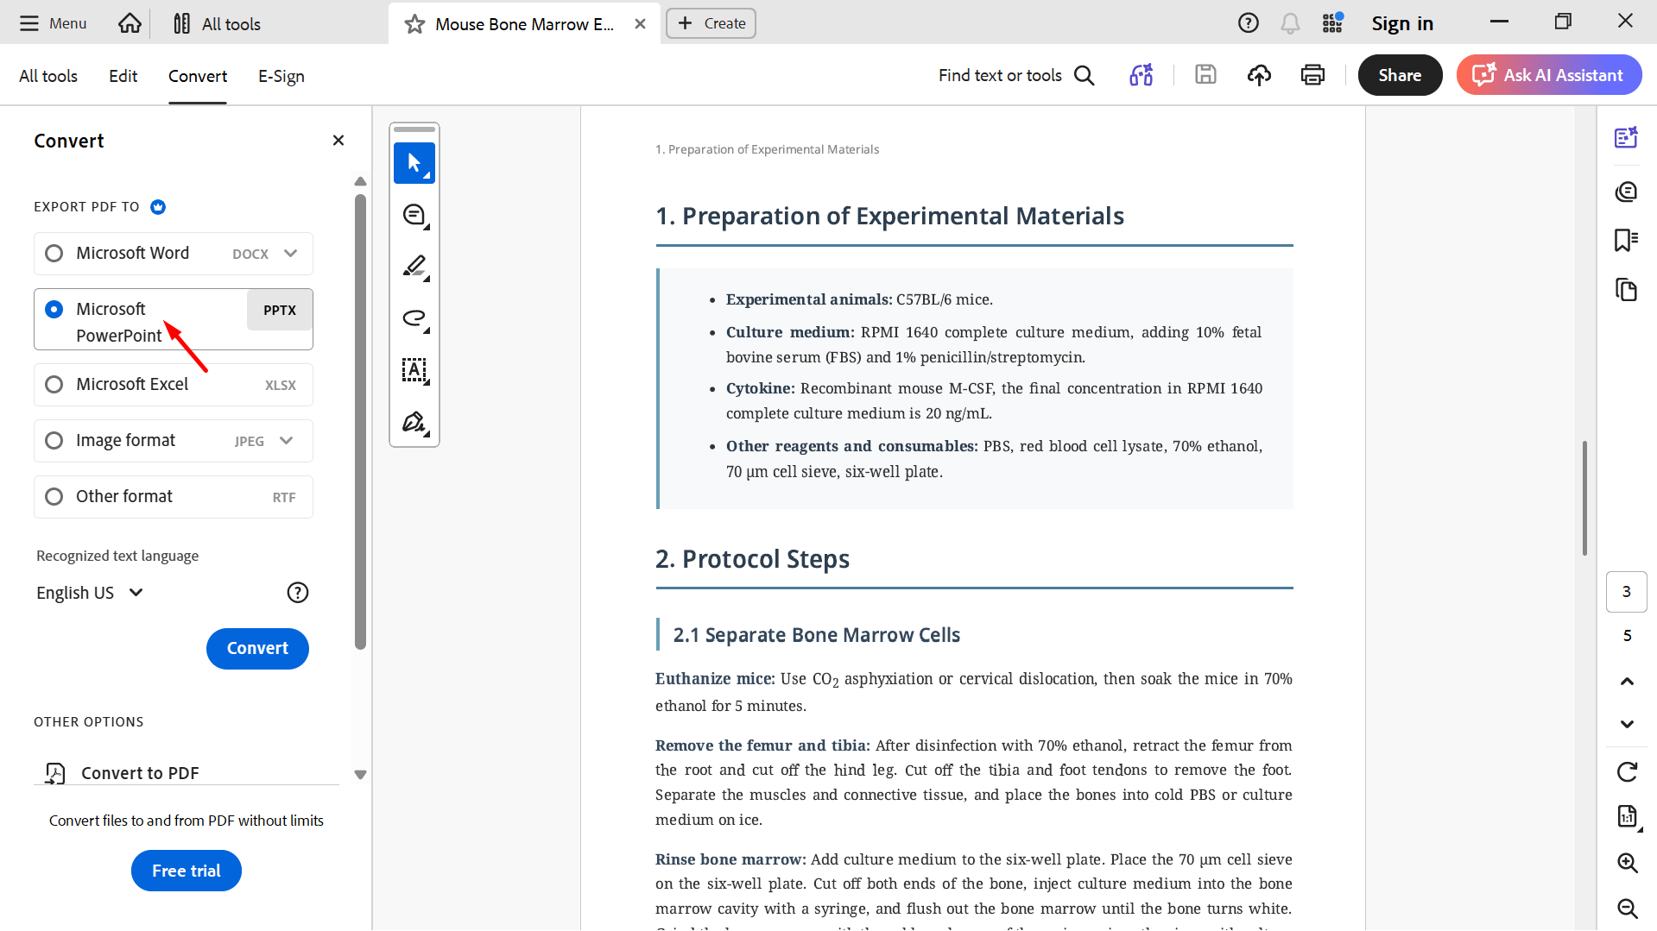
Task: Activate the text box select tool
Action: pos(414,370)
